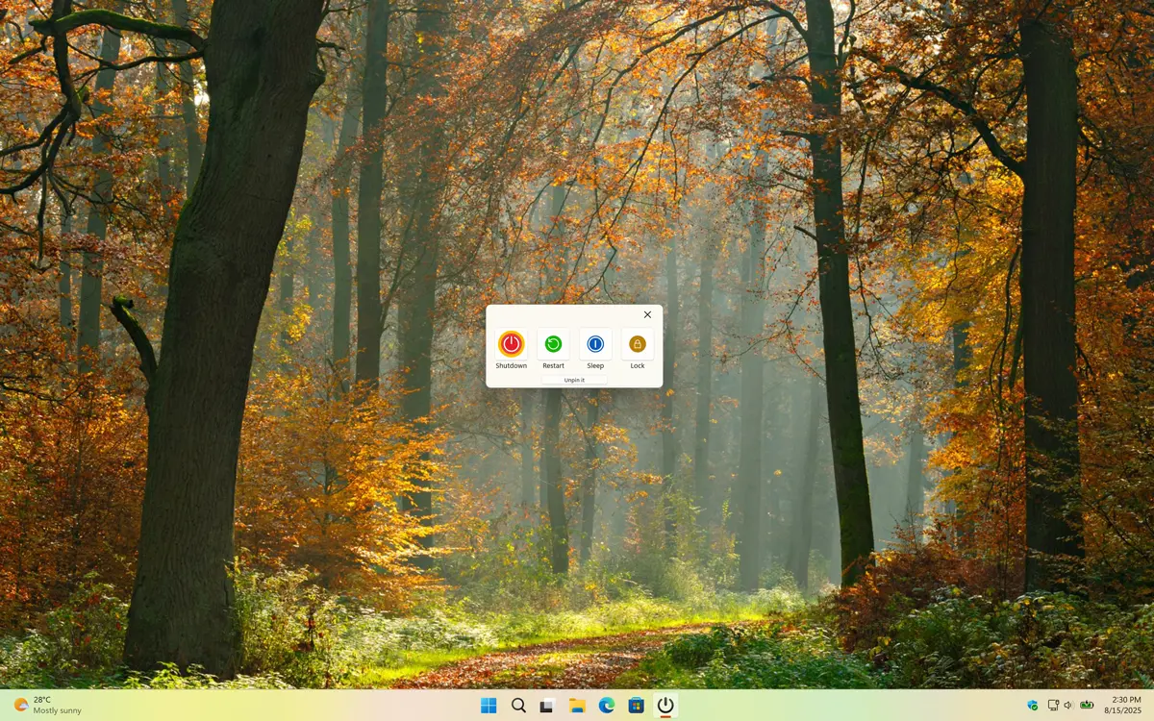Click the volume speaker tray icon
1154x721 pixels.
(x=1068, y=706)
